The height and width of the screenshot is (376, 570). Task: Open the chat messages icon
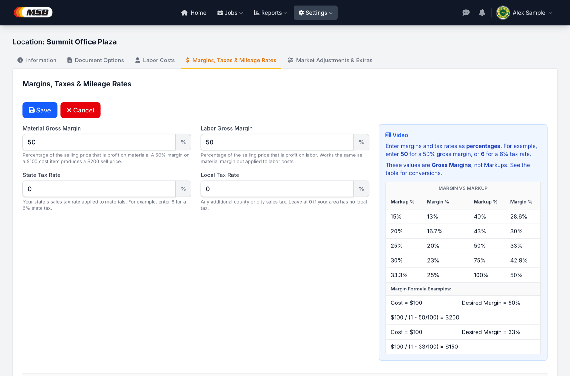(466, 13)
